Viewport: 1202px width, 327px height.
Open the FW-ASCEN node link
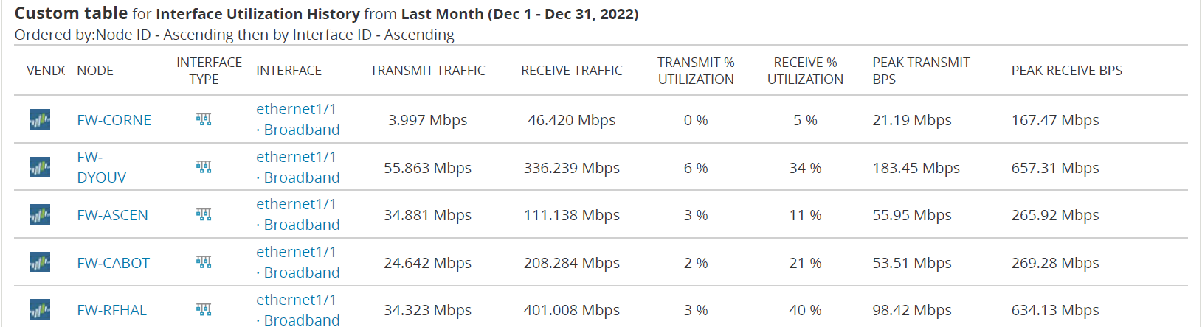tap(112, 215)
